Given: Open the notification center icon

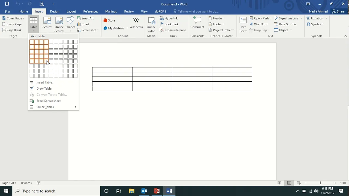Looking at the screenshot, I should point(341,191).
